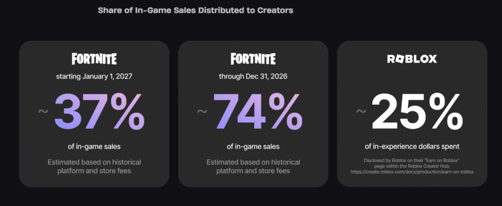The height and width of the screenshot is (206, 502).
Task: Click the estimate note in the 74% card
Action: [x=253, y=166]
